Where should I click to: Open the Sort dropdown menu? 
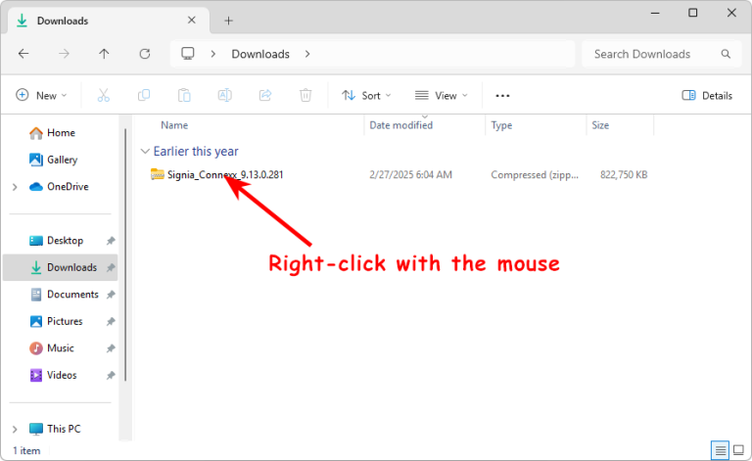[366, 95]
